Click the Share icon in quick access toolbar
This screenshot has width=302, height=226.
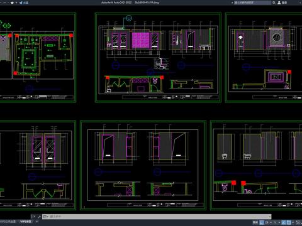(21, 3)
